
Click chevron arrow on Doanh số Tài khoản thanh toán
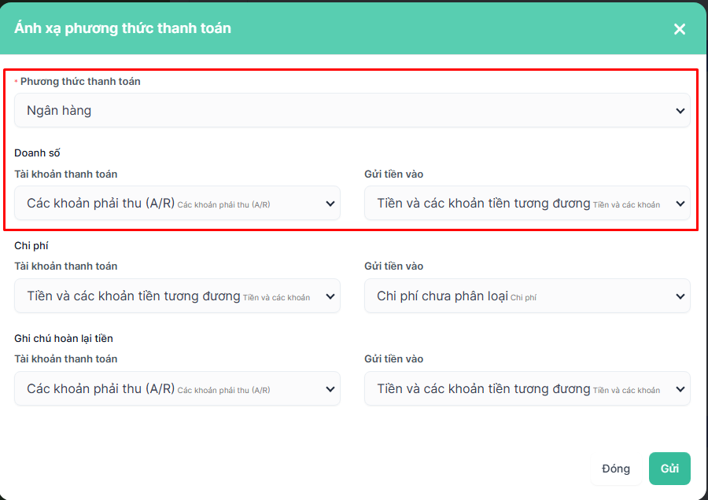click(x=330, y=204)
